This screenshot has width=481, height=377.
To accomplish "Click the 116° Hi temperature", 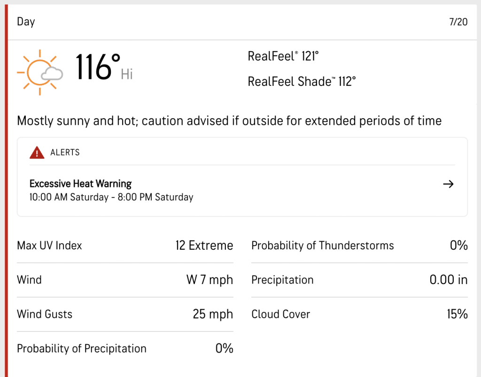I will click(x=104, y=67).
